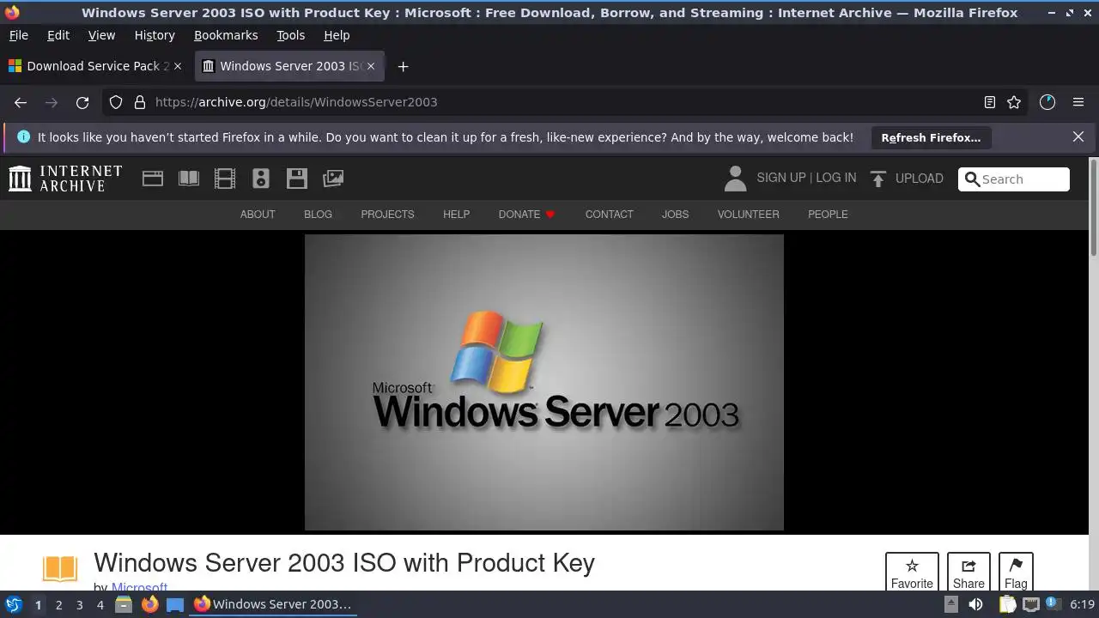Open the PROJECTS navigation link

pyautogui.click(x=387, y=215)
